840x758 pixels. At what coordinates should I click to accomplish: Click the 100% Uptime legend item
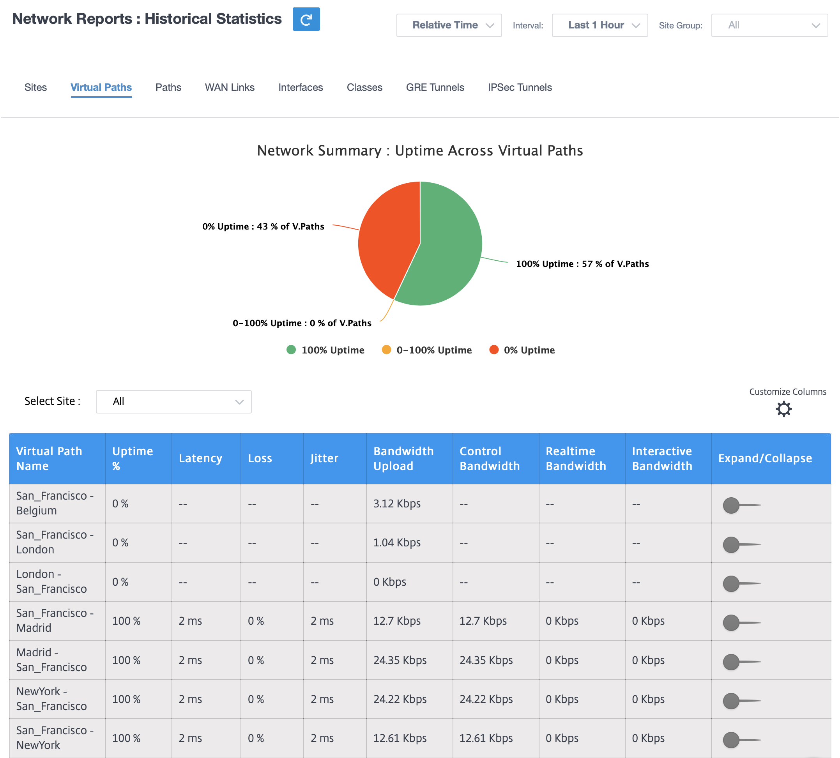click(x=325, y=350)
